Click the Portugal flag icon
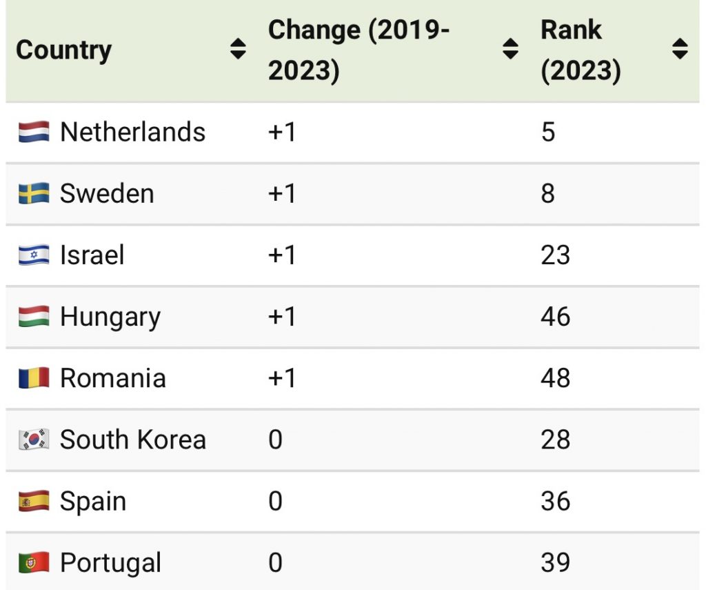Viewport: 706px width, 590px height. (34, 562)
